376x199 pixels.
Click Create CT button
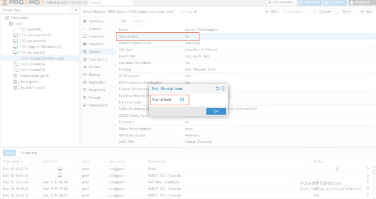click(335, 3)
